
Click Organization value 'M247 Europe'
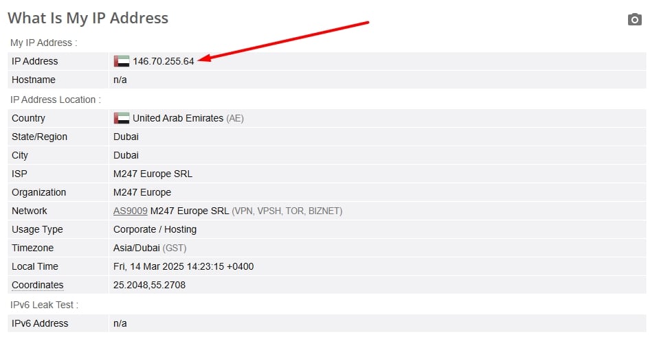pyautogui.click(x=142, y=192)
